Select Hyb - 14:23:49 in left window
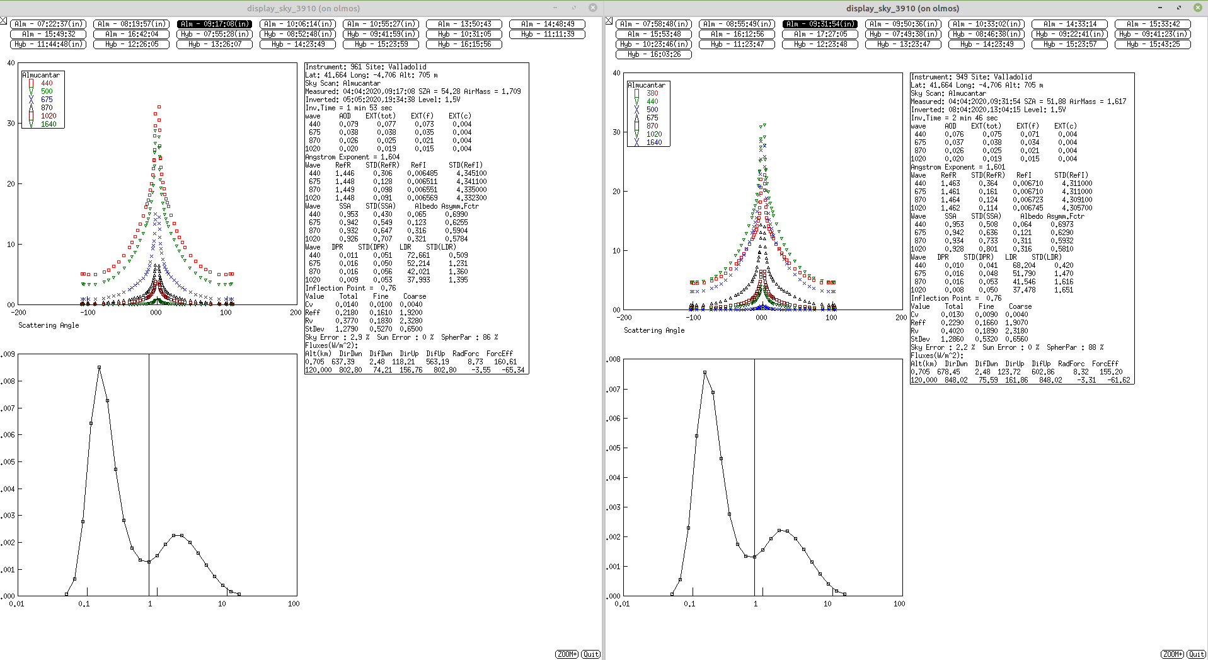 pos(298,44)
